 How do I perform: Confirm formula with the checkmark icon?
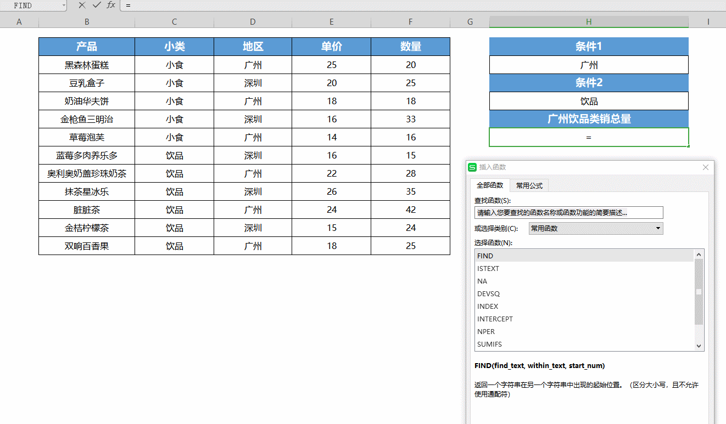97,5
